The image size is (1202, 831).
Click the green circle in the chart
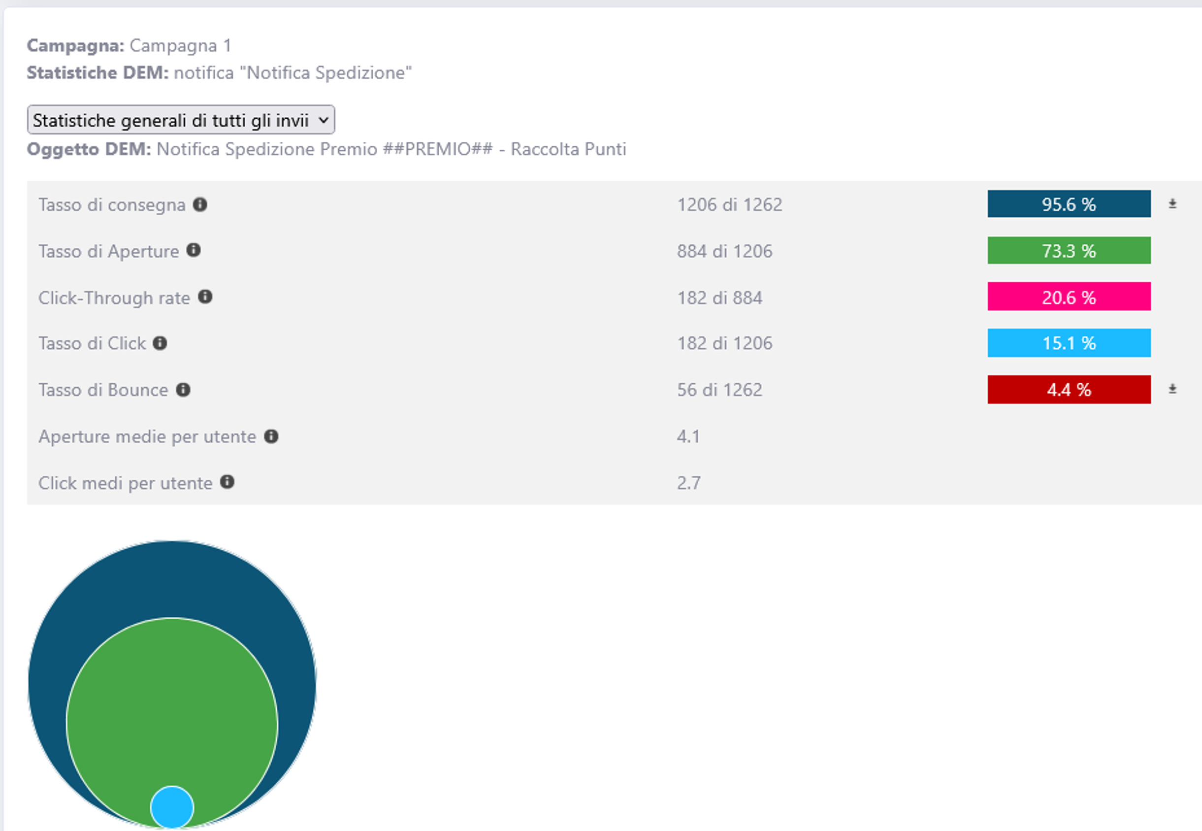[172, 703]
